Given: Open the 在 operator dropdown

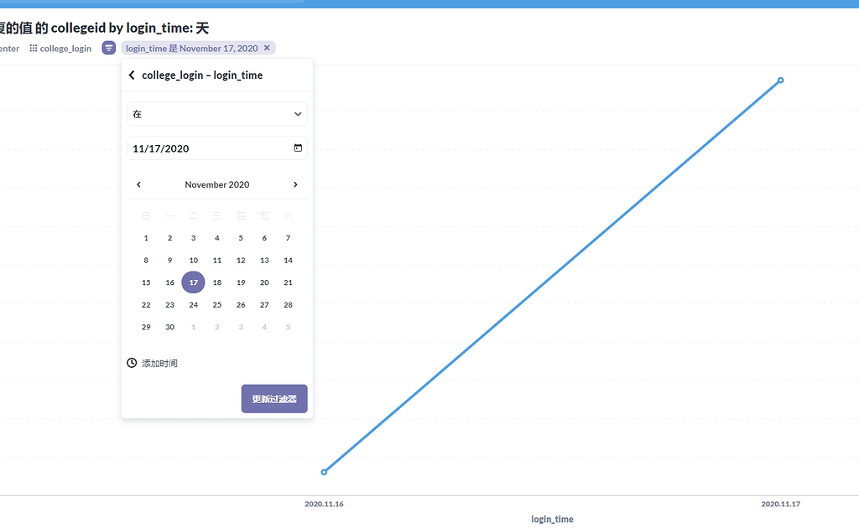Looking at the screenshot, I should point(216,113).
